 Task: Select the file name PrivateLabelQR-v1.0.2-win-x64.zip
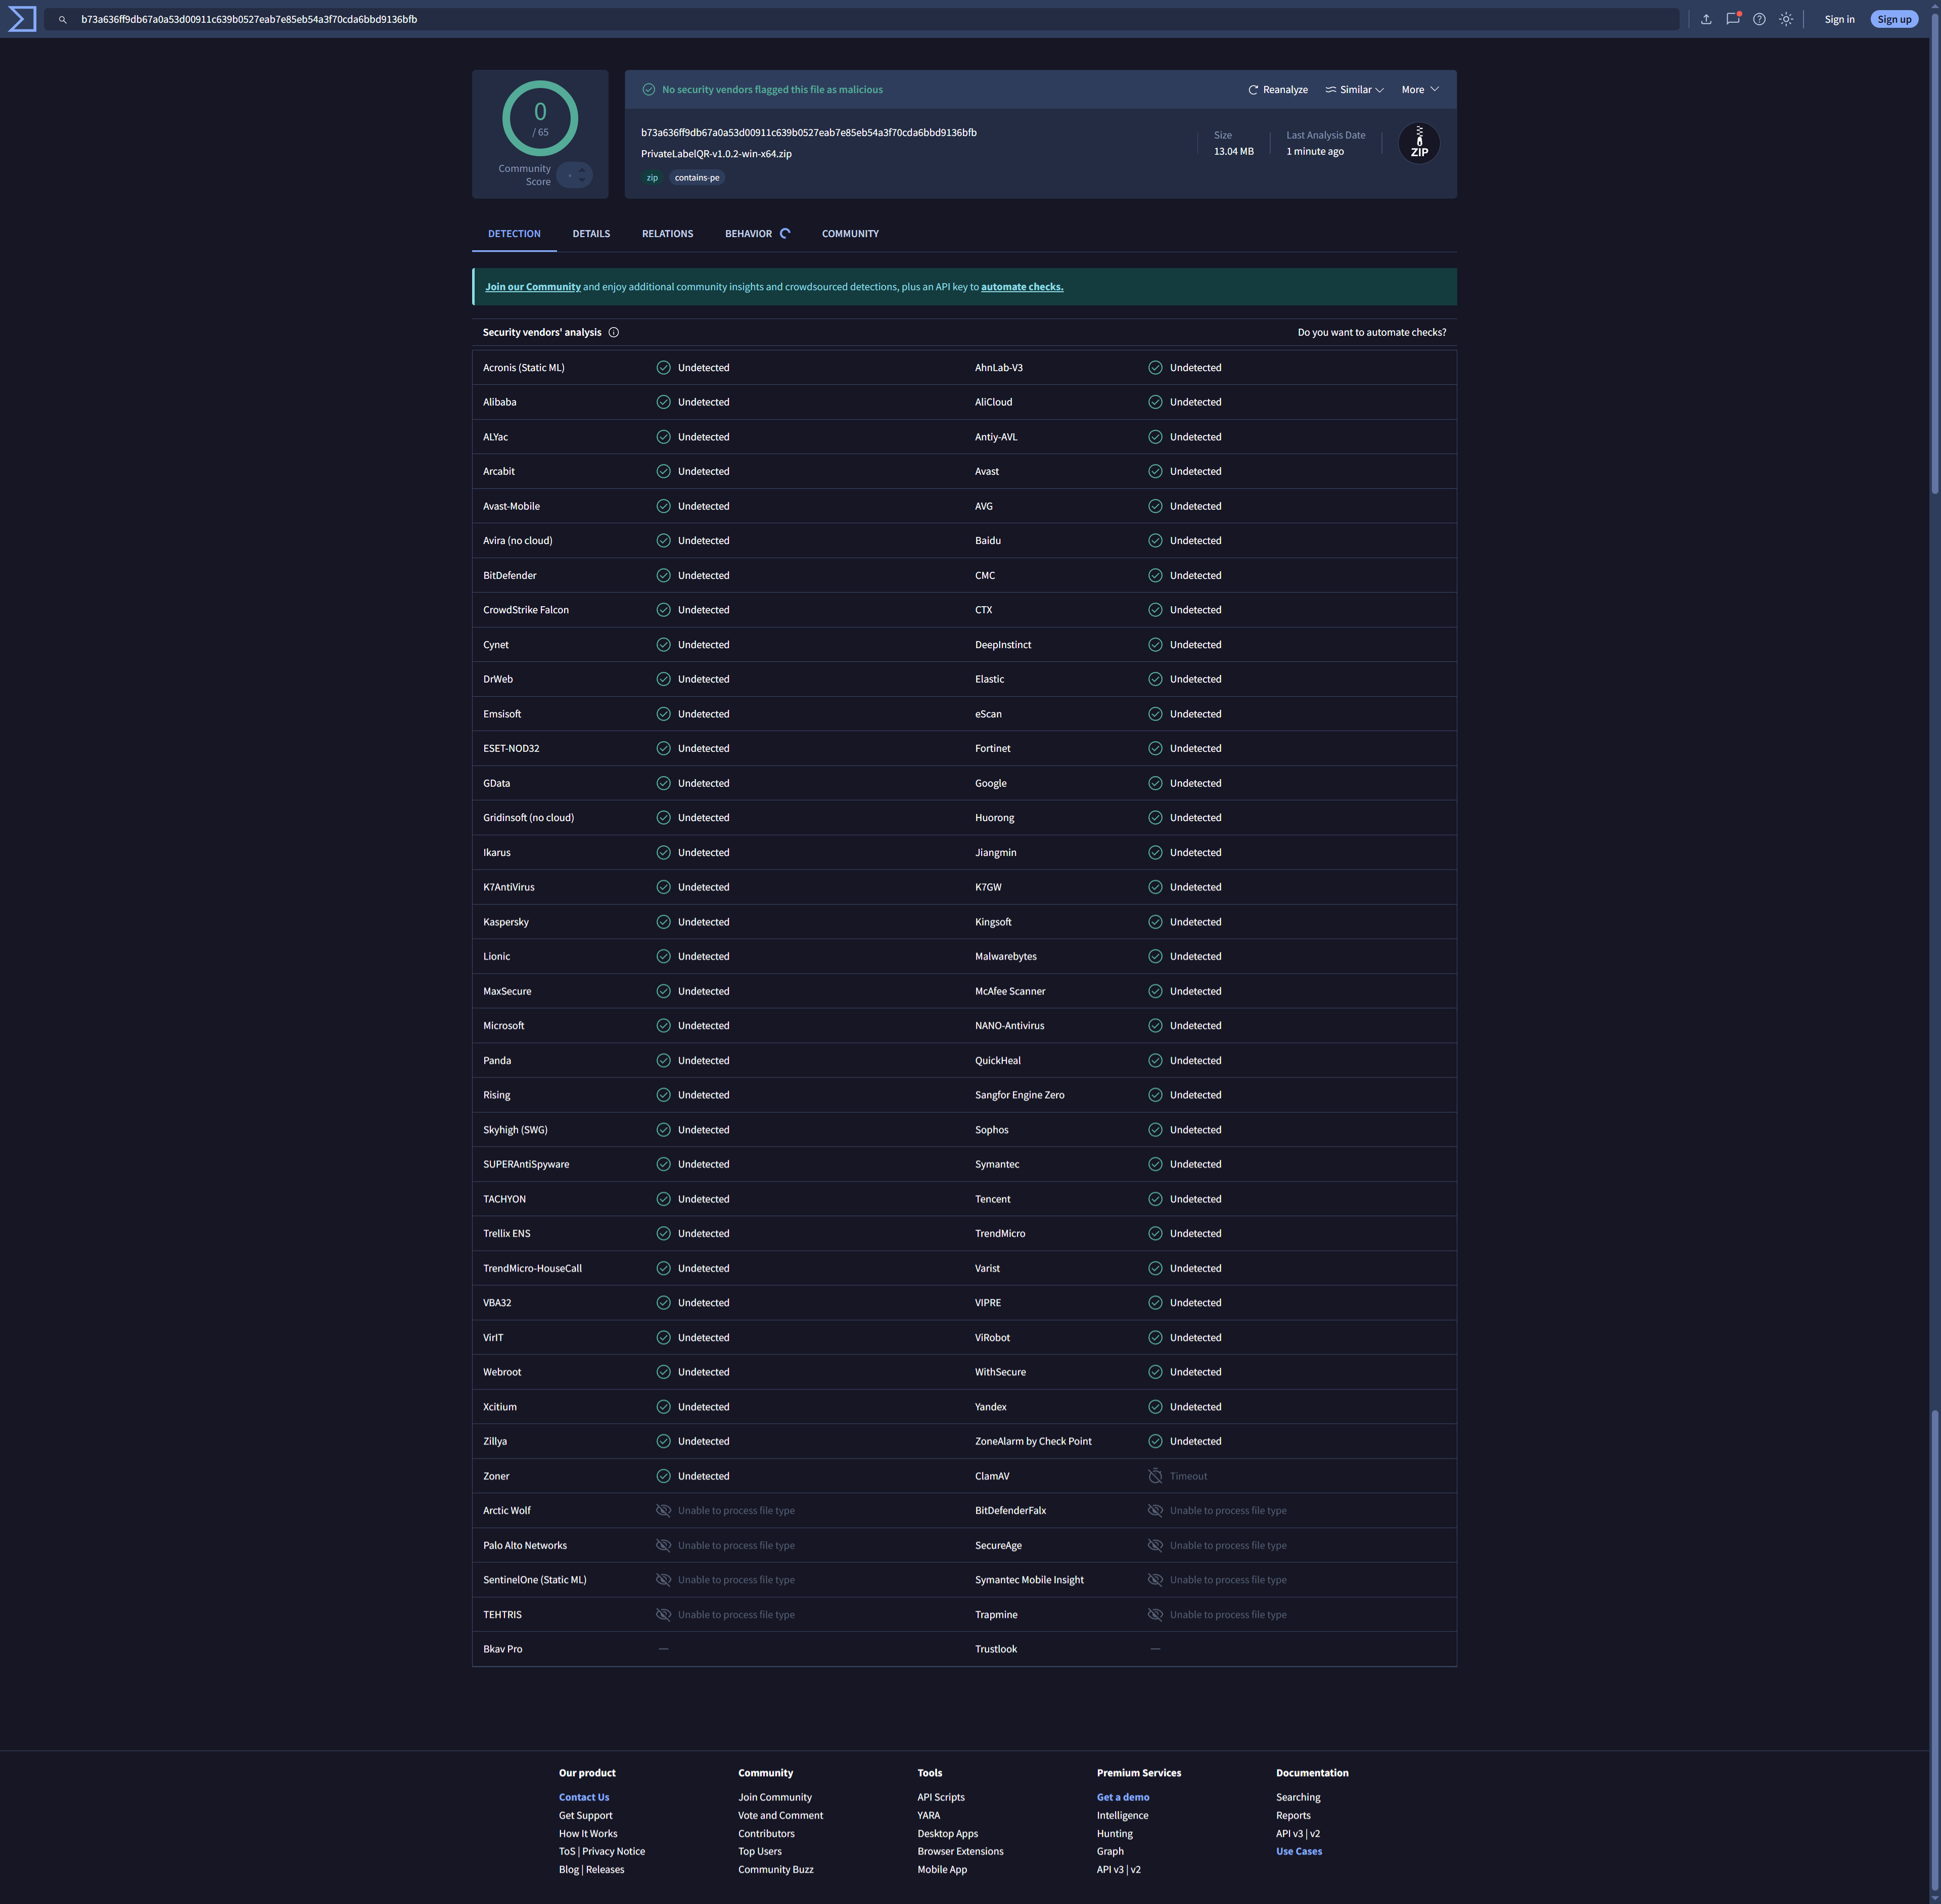[x=716, y=154]
